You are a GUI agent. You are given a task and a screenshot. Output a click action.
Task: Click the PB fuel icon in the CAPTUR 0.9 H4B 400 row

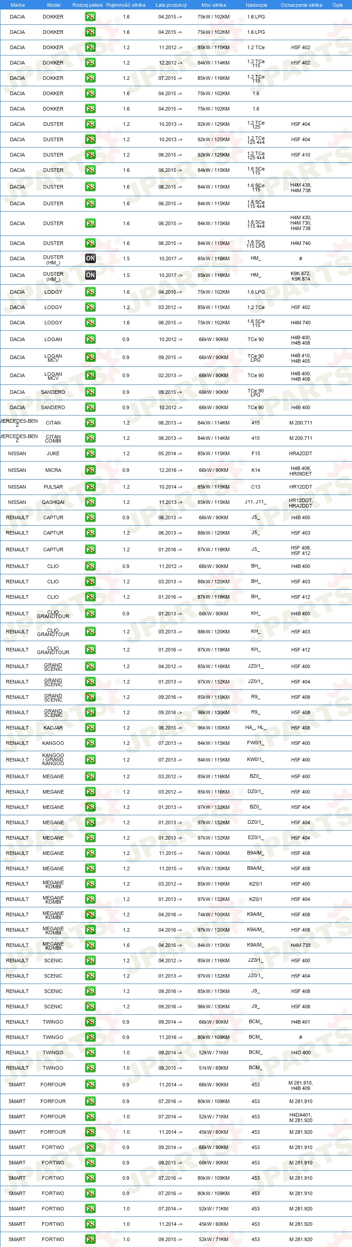click(90, 517)
